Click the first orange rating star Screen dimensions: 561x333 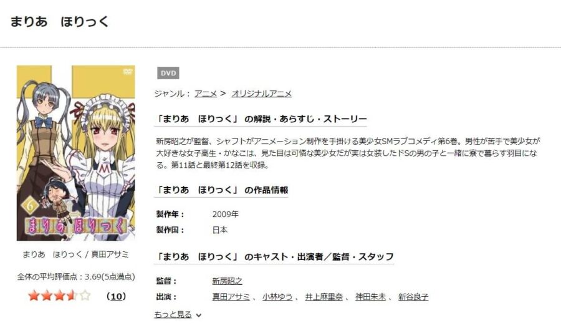click(34, 296)
